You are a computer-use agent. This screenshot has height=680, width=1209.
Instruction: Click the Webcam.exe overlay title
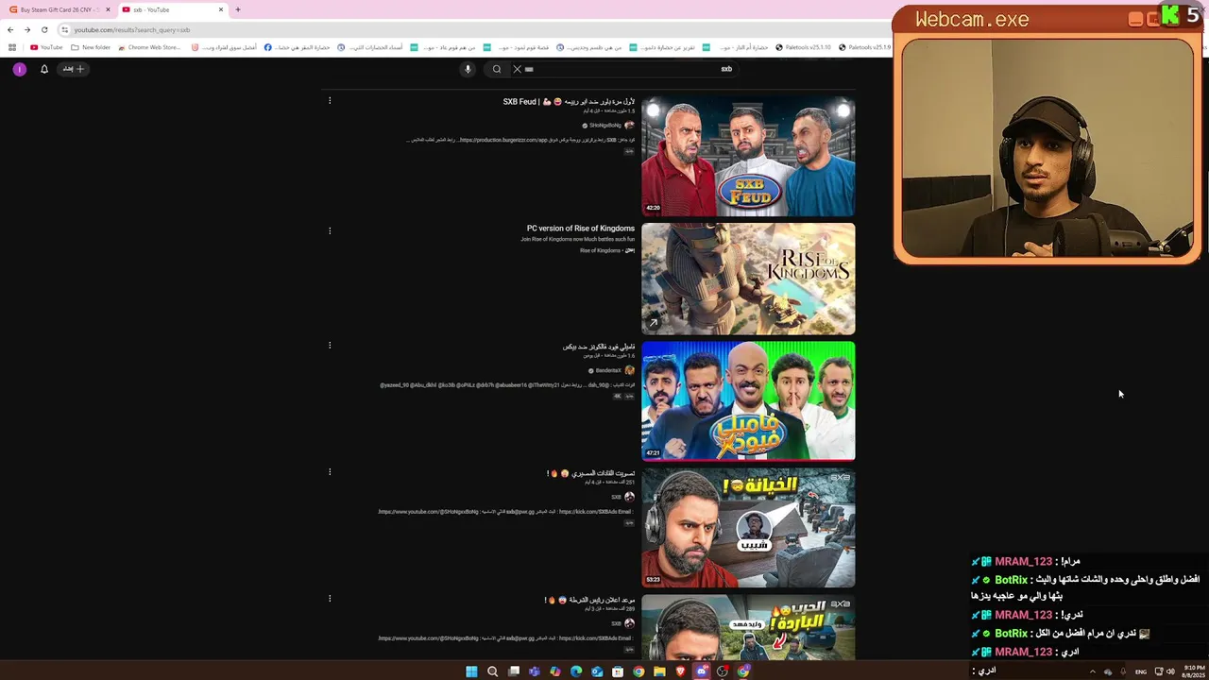click(x=972, y=20)
